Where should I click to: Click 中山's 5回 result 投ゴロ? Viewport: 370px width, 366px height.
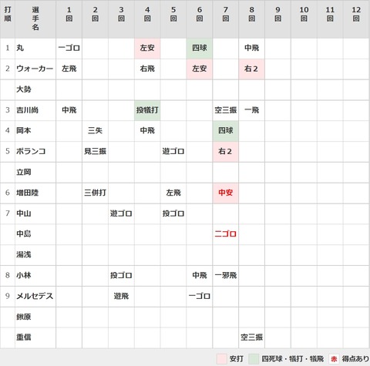[173, 213]
